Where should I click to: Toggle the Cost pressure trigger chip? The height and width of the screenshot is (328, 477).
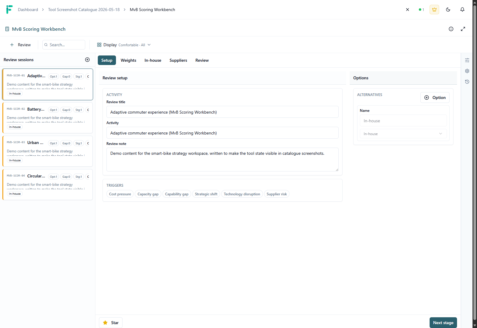point(120,194)
